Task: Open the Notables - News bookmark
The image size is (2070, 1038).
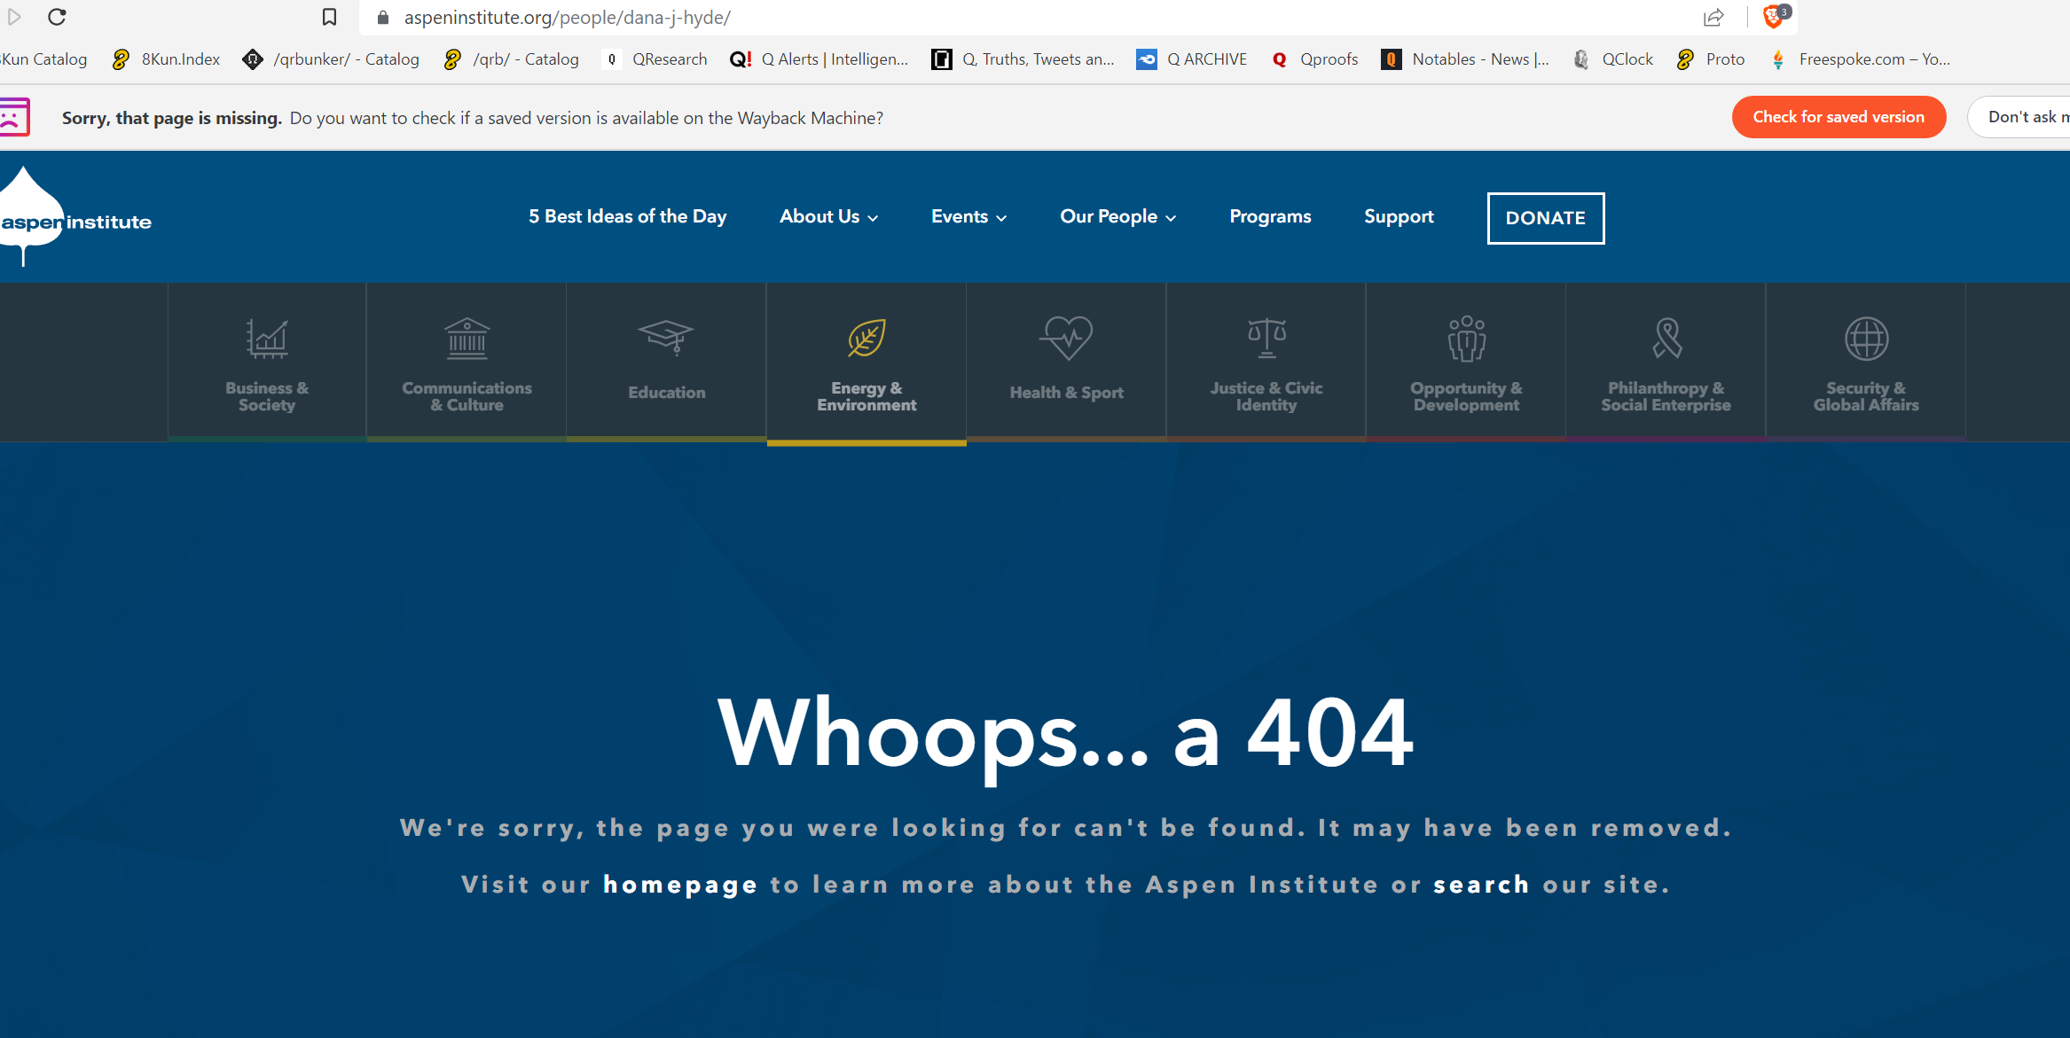Action: (x=1465, y=59)
